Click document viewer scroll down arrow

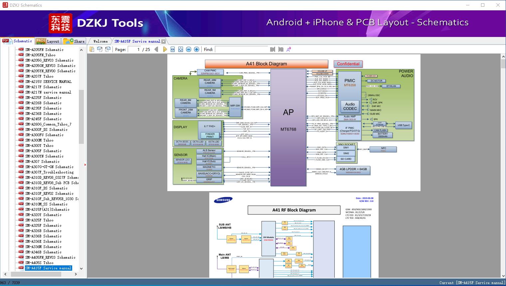click(503, 275)
